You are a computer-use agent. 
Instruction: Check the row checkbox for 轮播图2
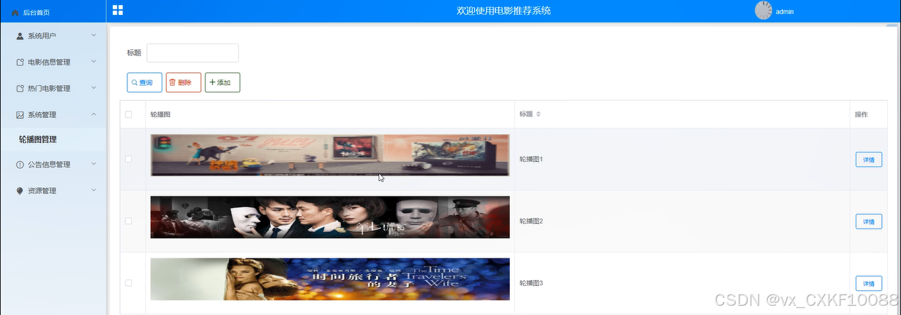click(x=129, y=221)
